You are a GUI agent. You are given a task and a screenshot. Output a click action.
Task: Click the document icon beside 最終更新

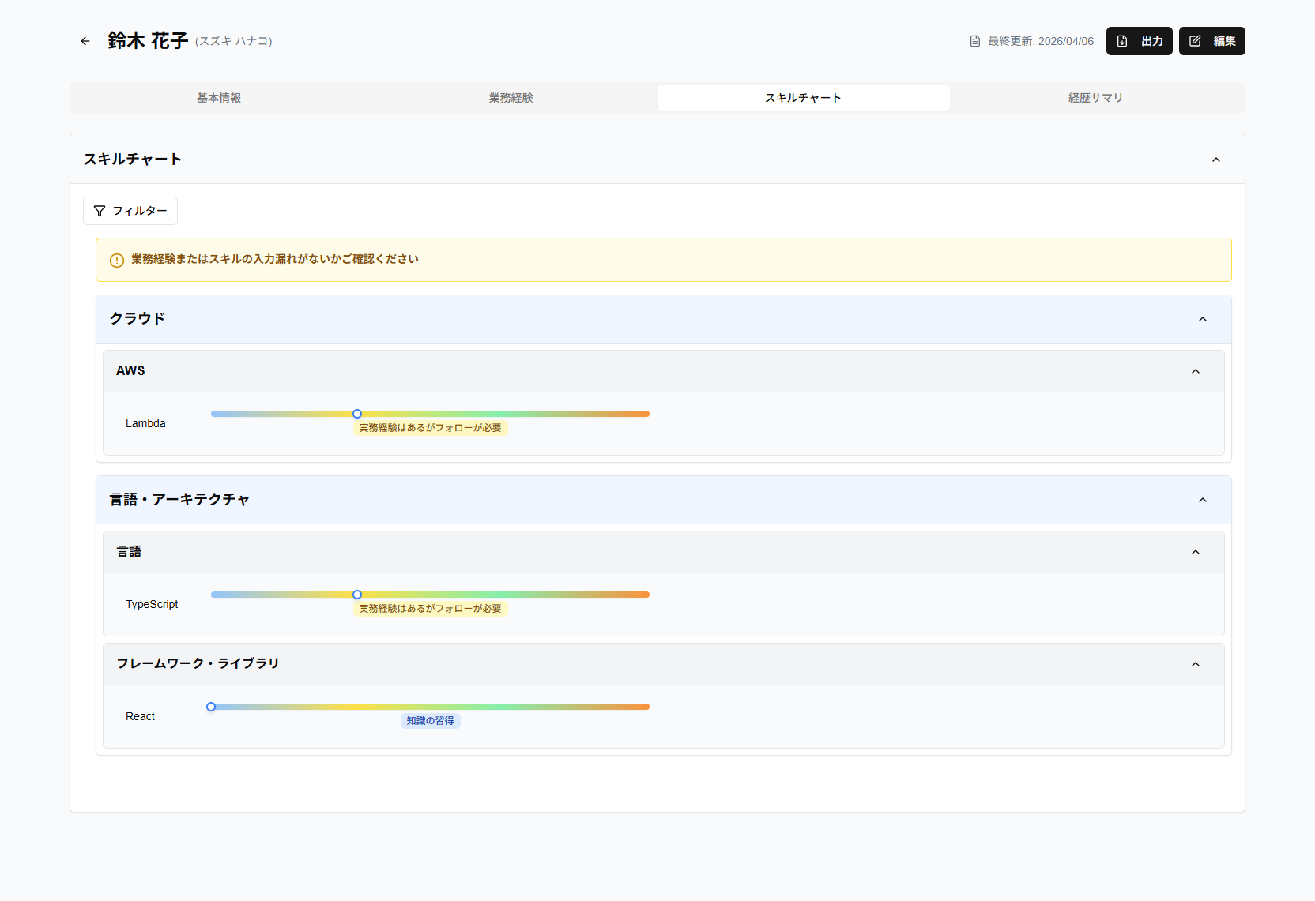975,41
